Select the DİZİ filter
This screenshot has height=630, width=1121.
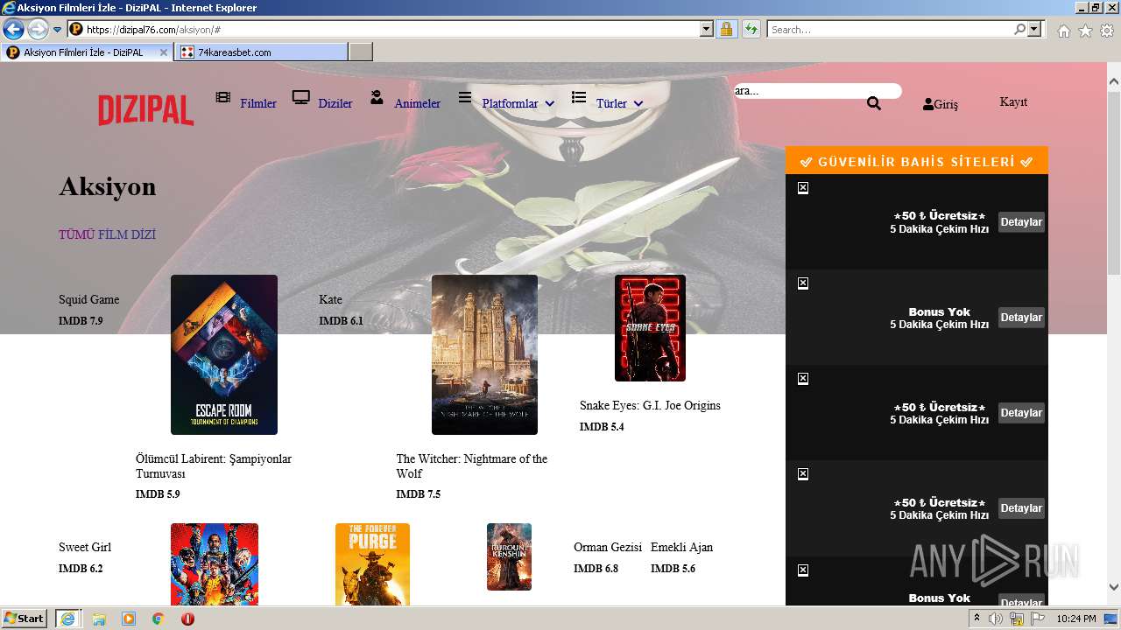(144, 234)
